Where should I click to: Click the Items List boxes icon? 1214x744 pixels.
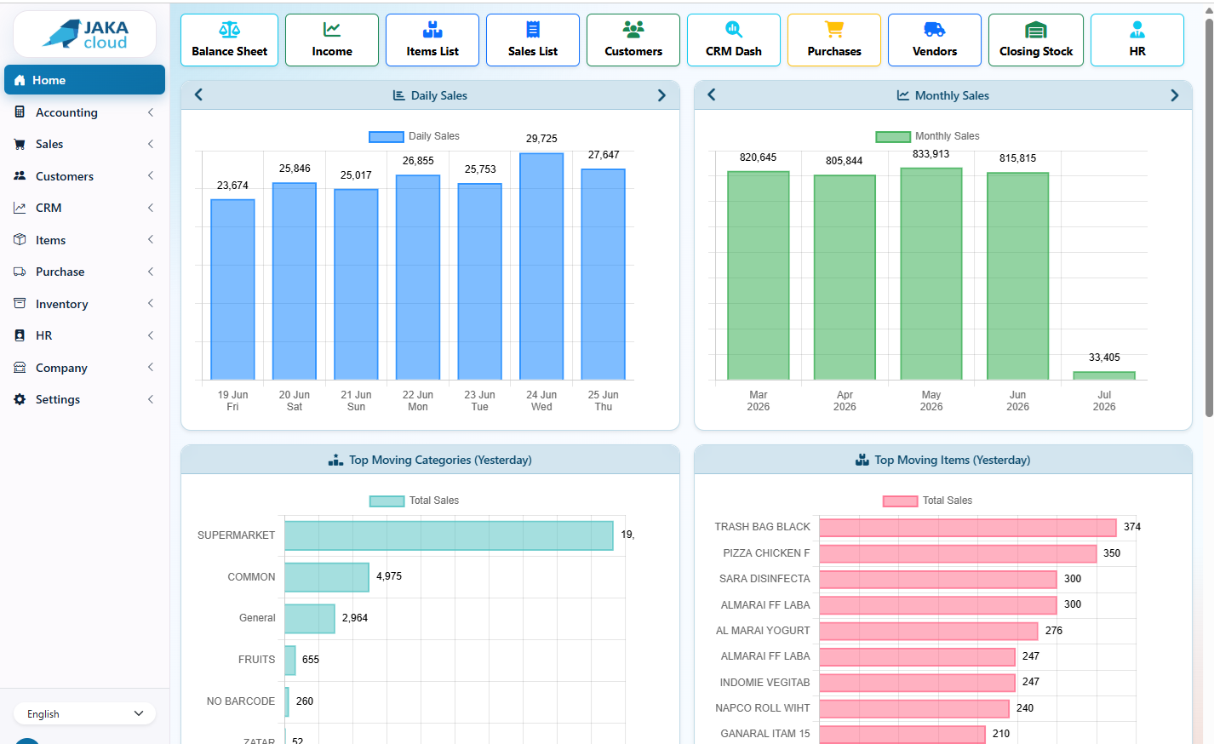click(x=432, y=30)
